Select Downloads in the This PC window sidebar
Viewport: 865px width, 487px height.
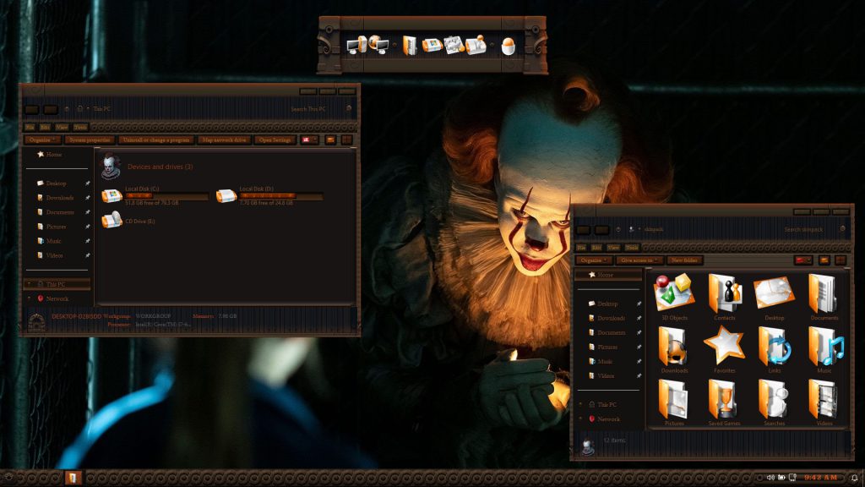click(60, 198)
